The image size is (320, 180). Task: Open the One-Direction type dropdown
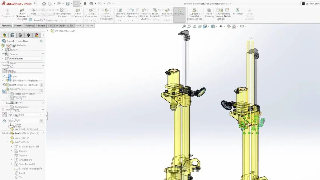pyautogui.click(x=26, y=115)
